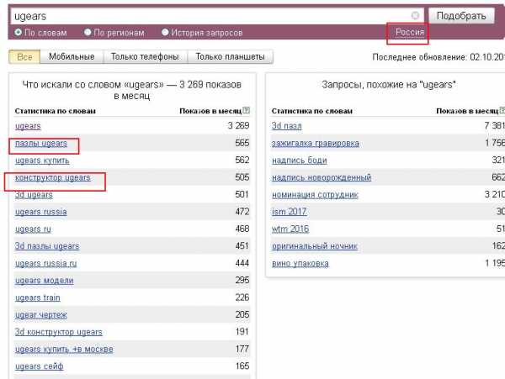Screen dimensions: 505x379
Task: Open the ugear чертеж link
Action: tap(41, 314)
